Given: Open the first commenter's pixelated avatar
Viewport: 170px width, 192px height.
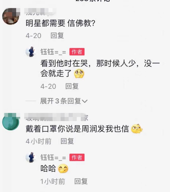Looking at the screenshot, I should click(x=11, y=16).
